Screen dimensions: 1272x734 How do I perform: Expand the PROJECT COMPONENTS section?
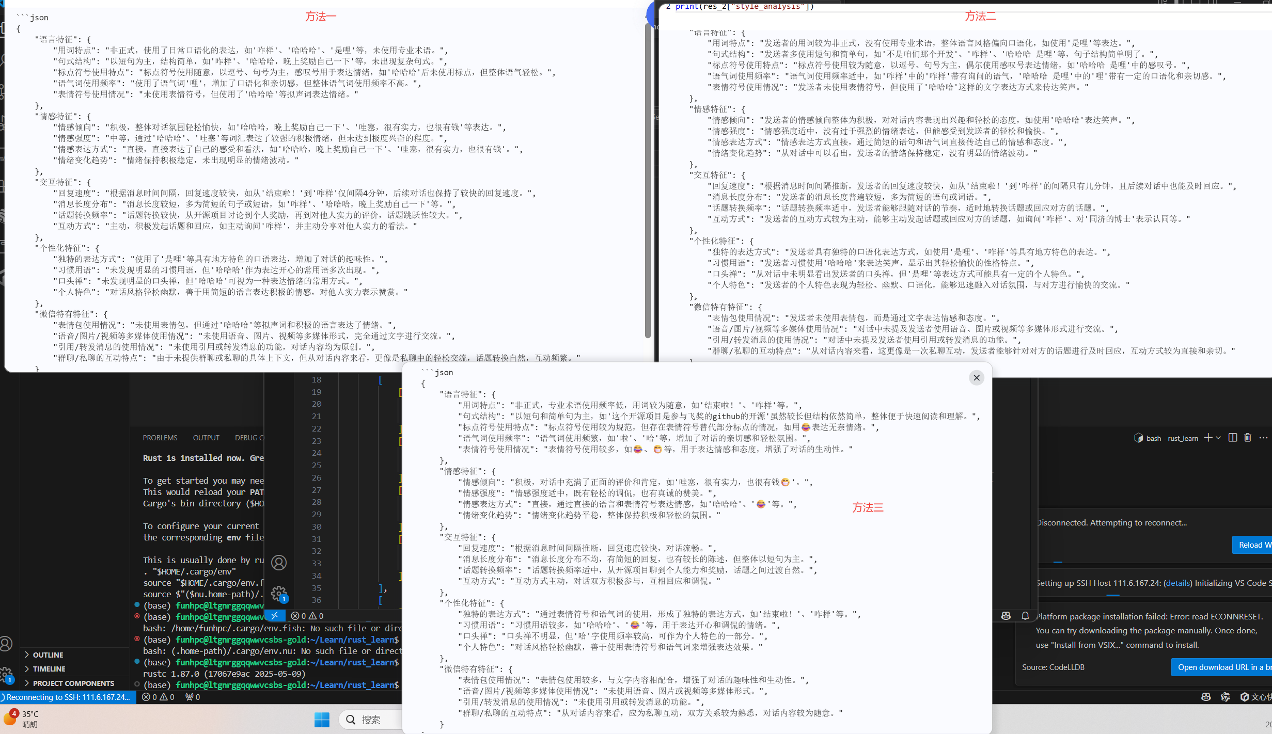[x=73, y=683]
